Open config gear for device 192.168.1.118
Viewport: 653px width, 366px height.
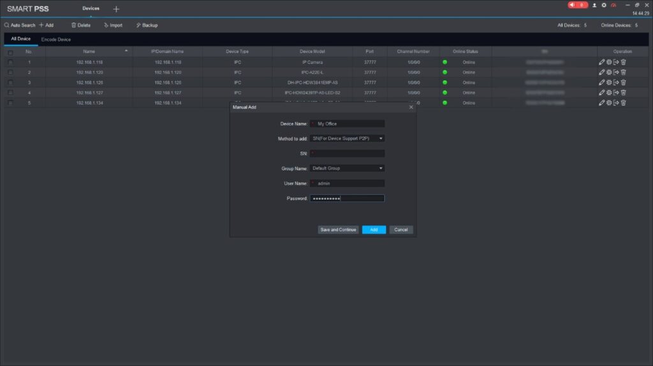pyautogui.click(x=609, y=62)
